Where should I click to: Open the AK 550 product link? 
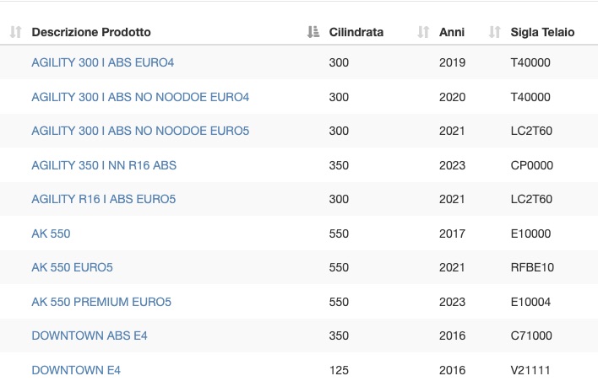click(x=51, y=234)
